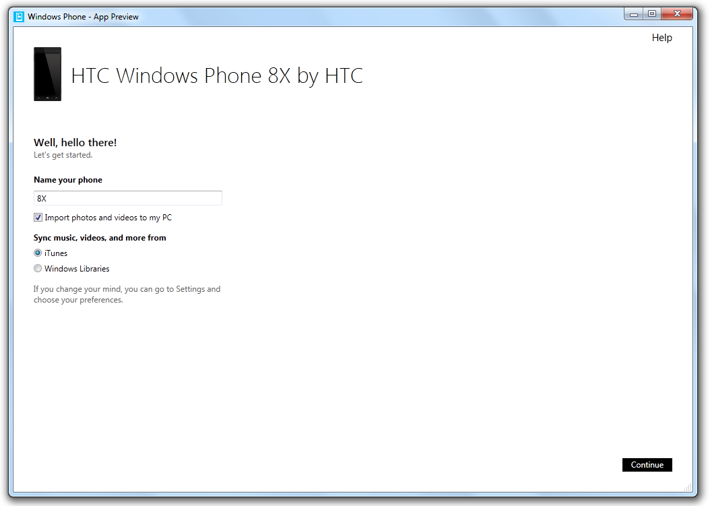Click the 'Windows Phone - App Preview' window title
The image size is (710, 506).
coord(83,17)
